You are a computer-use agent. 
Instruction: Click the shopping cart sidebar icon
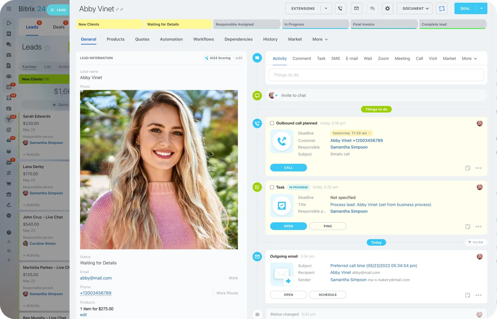pyautogui.click(x=9, y=184)
